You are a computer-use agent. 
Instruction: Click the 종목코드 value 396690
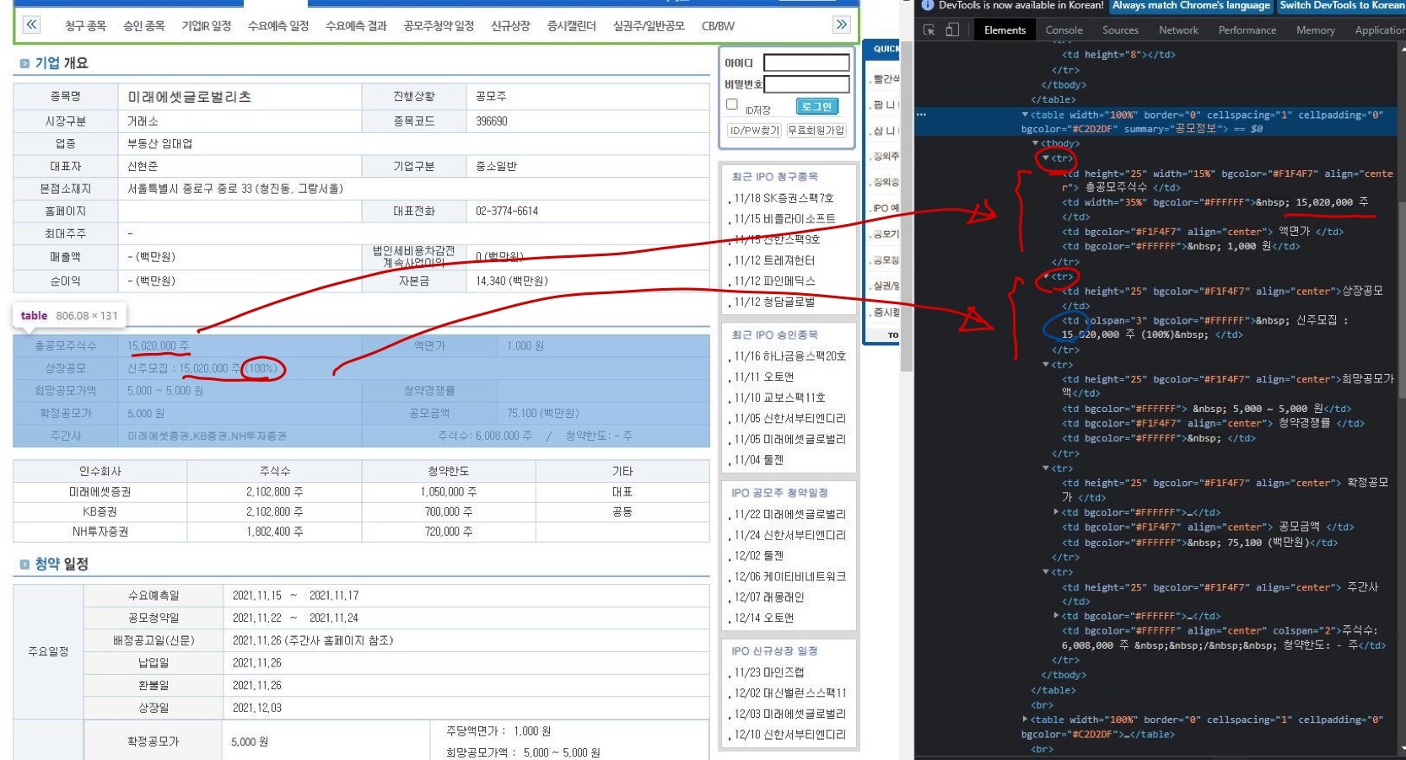pyautogui.click(x=492, y=121)
